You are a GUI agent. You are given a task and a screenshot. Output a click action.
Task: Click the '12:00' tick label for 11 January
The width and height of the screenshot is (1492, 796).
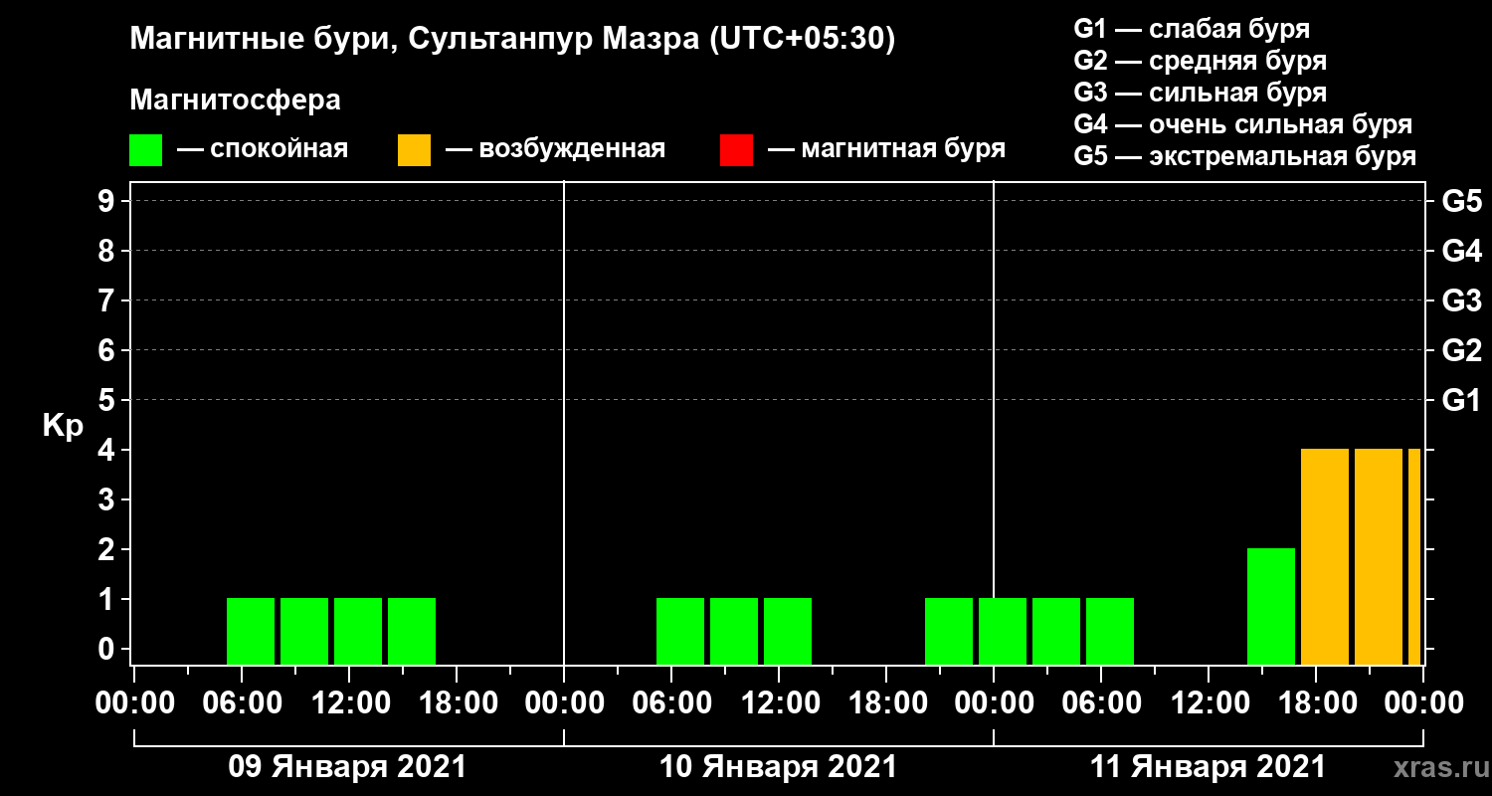point(1209,702)
